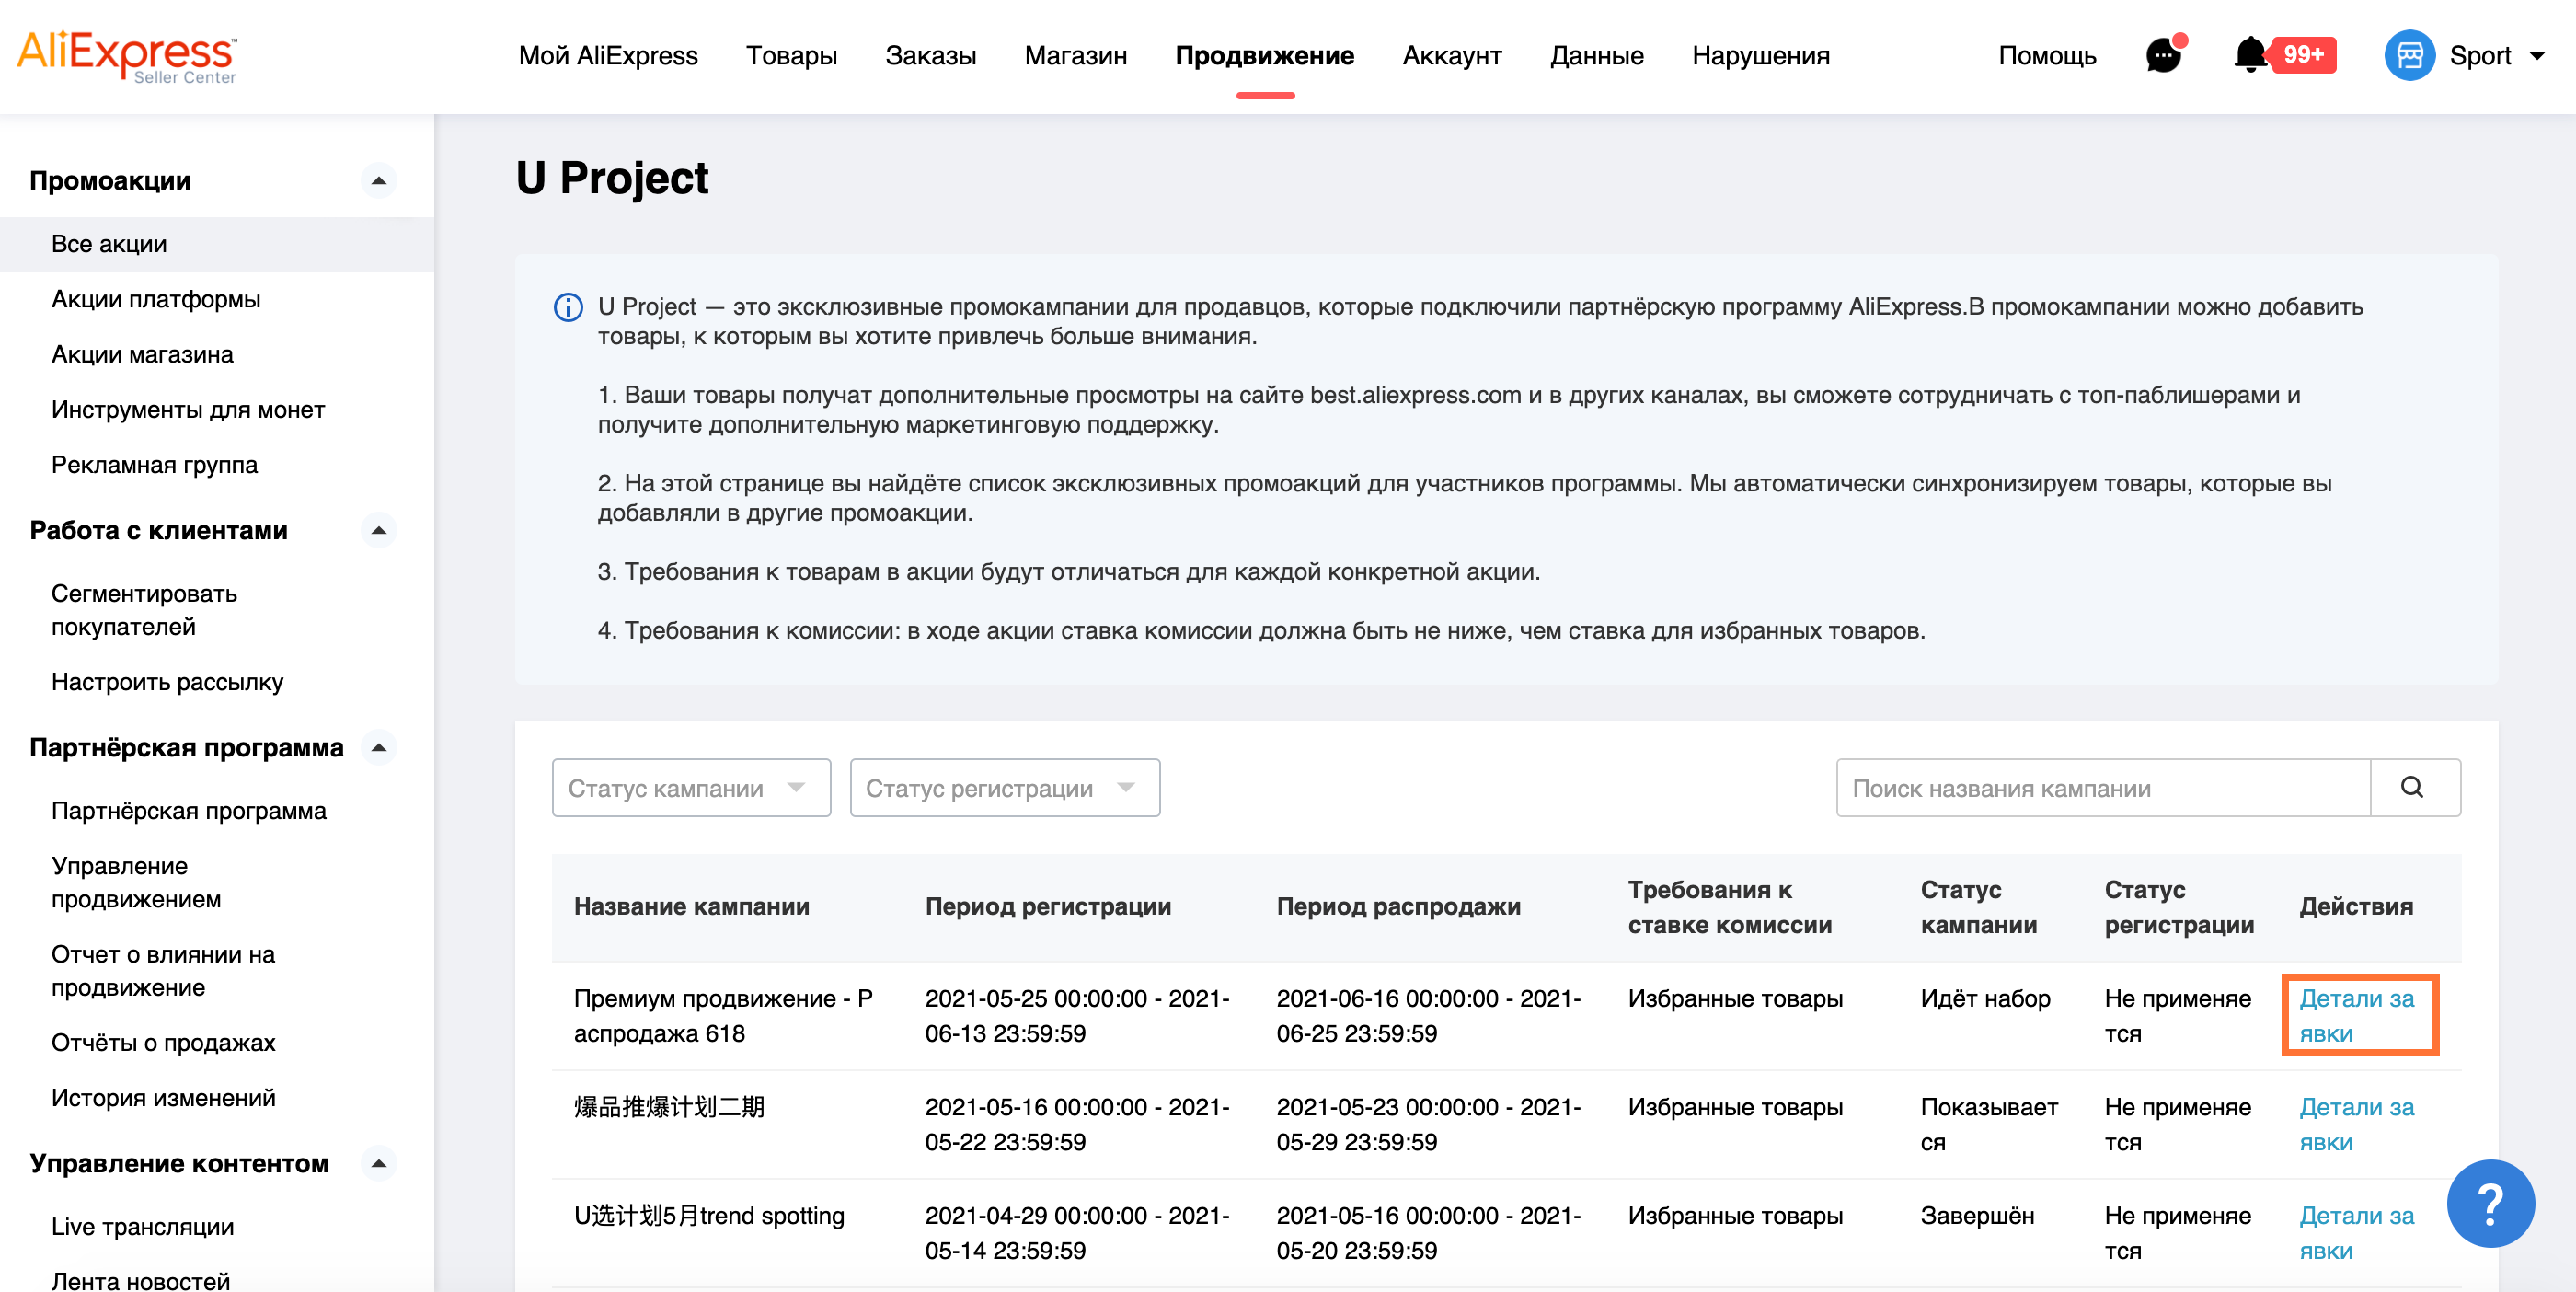
Task: Go to the Заказы tab
Action: [x=930, y=56]
